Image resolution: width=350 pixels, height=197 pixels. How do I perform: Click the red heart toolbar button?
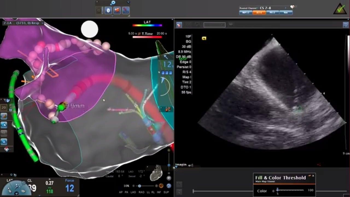[117, 11]
